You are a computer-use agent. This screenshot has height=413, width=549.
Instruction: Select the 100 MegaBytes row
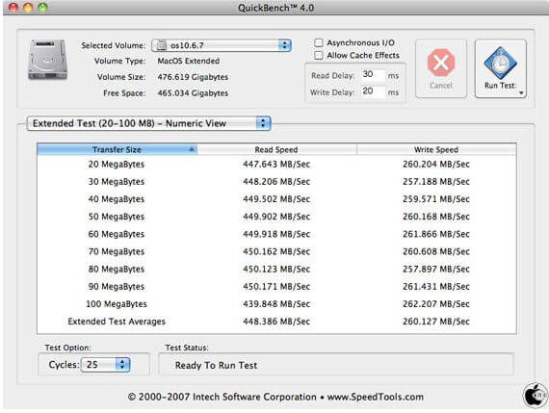point(276,304)
